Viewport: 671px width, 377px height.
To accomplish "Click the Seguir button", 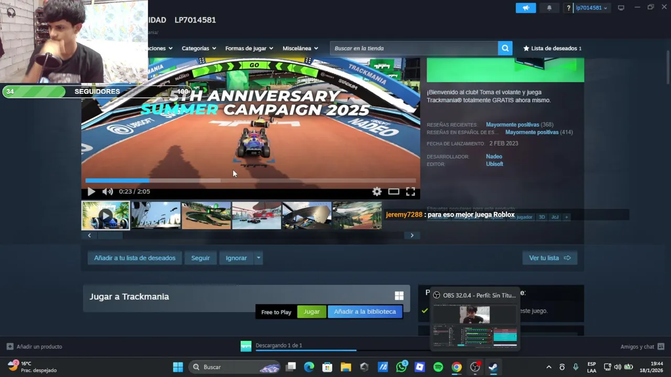I will coord(200,258).
